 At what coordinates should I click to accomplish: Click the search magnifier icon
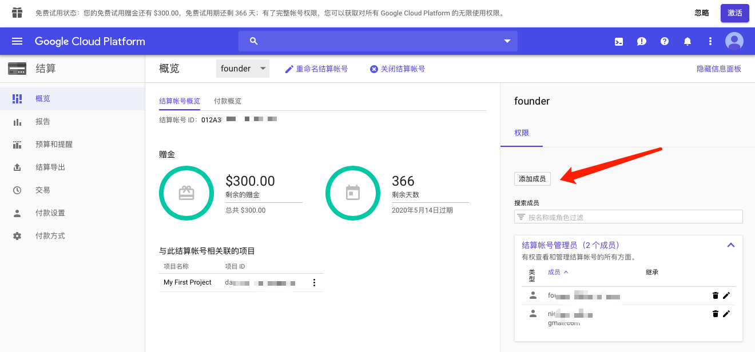click(x=254, y=41)
